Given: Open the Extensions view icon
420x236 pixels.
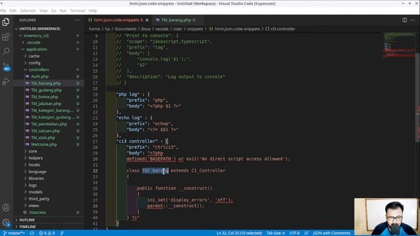Looking at the screenshot, I should tap(6, 37).
